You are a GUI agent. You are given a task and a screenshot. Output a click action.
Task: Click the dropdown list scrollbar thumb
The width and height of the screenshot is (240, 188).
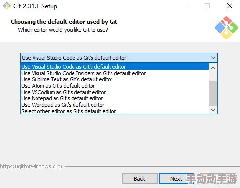coord(213,93)
